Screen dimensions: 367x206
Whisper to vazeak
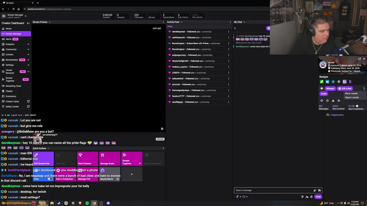click(330, 88)
